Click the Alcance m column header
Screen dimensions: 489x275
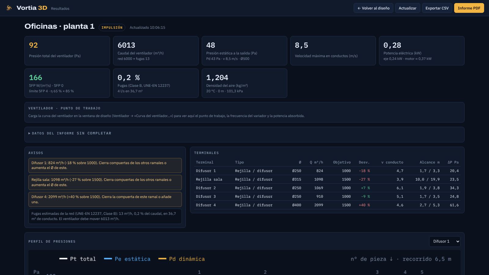pyautogui.click(x=429, y=162)
